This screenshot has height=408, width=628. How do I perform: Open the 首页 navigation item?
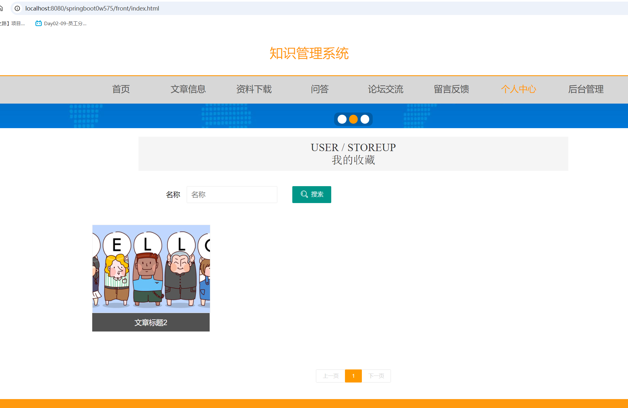[121, 90]
